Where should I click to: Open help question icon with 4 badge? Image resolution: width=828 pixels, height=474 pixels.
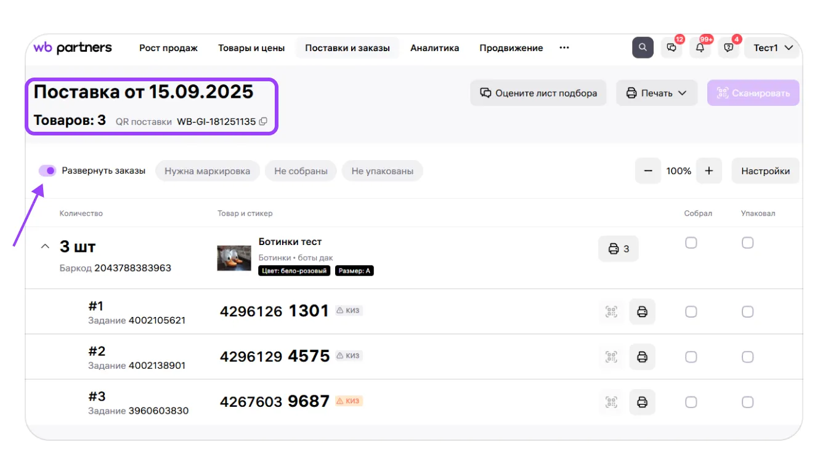point(729,47)
